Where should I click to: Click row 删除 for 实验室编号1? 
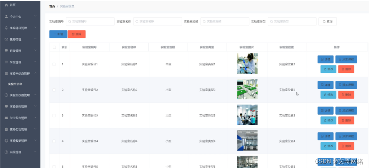click(346, 69)
